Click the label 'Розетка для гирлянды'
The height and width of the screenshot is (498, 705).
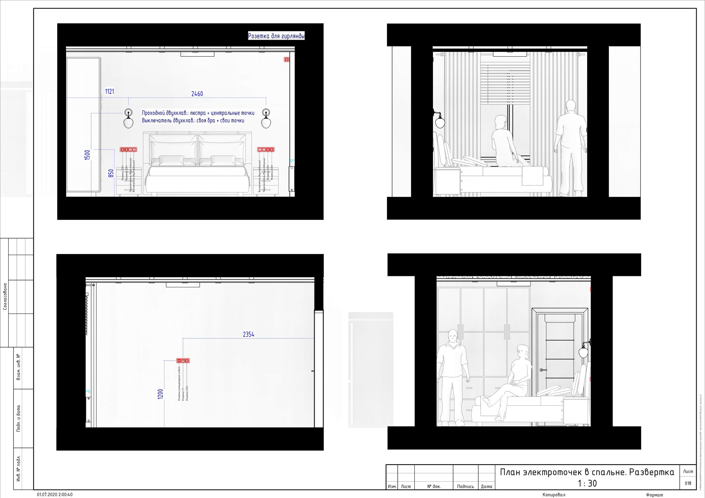click(276, 36)
